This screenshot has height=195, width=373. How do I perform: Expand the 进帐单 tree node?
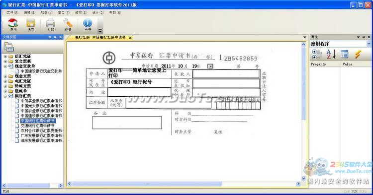tap(5, 91)
